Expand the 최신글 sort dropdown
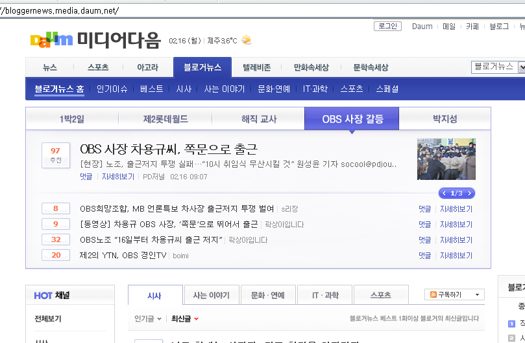The image size is (525, 343). (x=196, y=319)
